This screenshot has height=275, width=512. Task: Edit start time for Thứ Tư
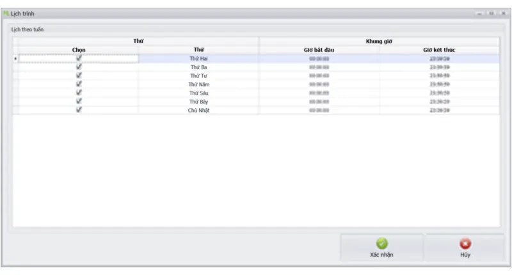(x=319, y=75)
